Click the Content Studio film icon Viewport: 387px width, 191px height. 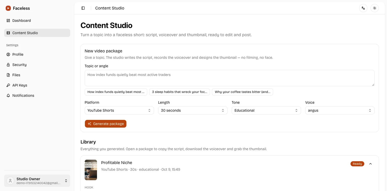(8, 33)
